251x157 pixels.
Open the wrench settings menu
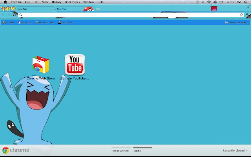247,15
